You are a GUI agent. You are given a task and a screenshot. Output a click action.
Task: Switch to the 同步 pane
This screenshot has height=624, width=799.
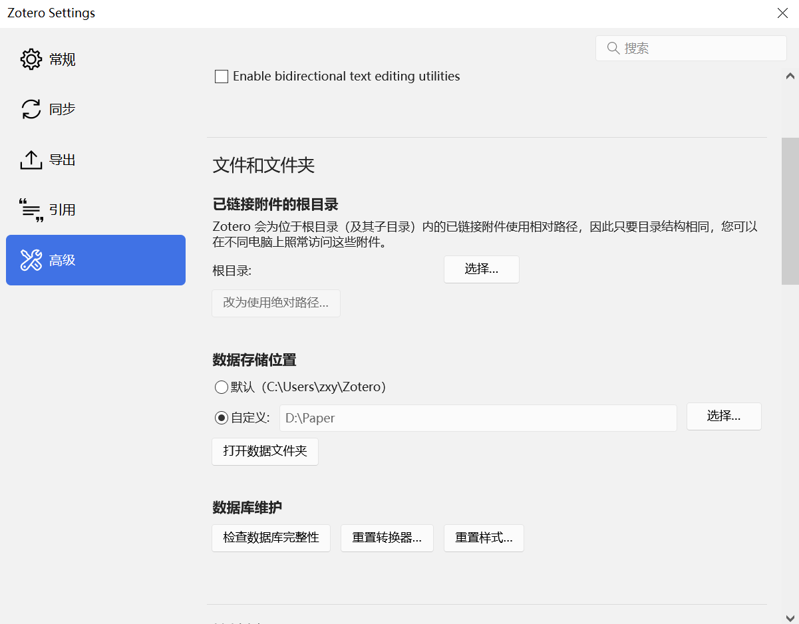click(96, 109)
